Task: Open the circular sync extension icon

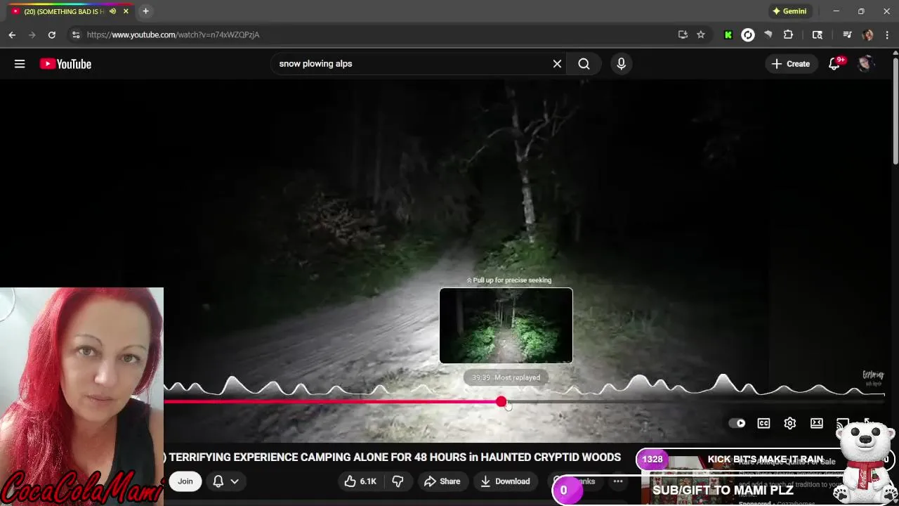Action: tap(748, 34)
